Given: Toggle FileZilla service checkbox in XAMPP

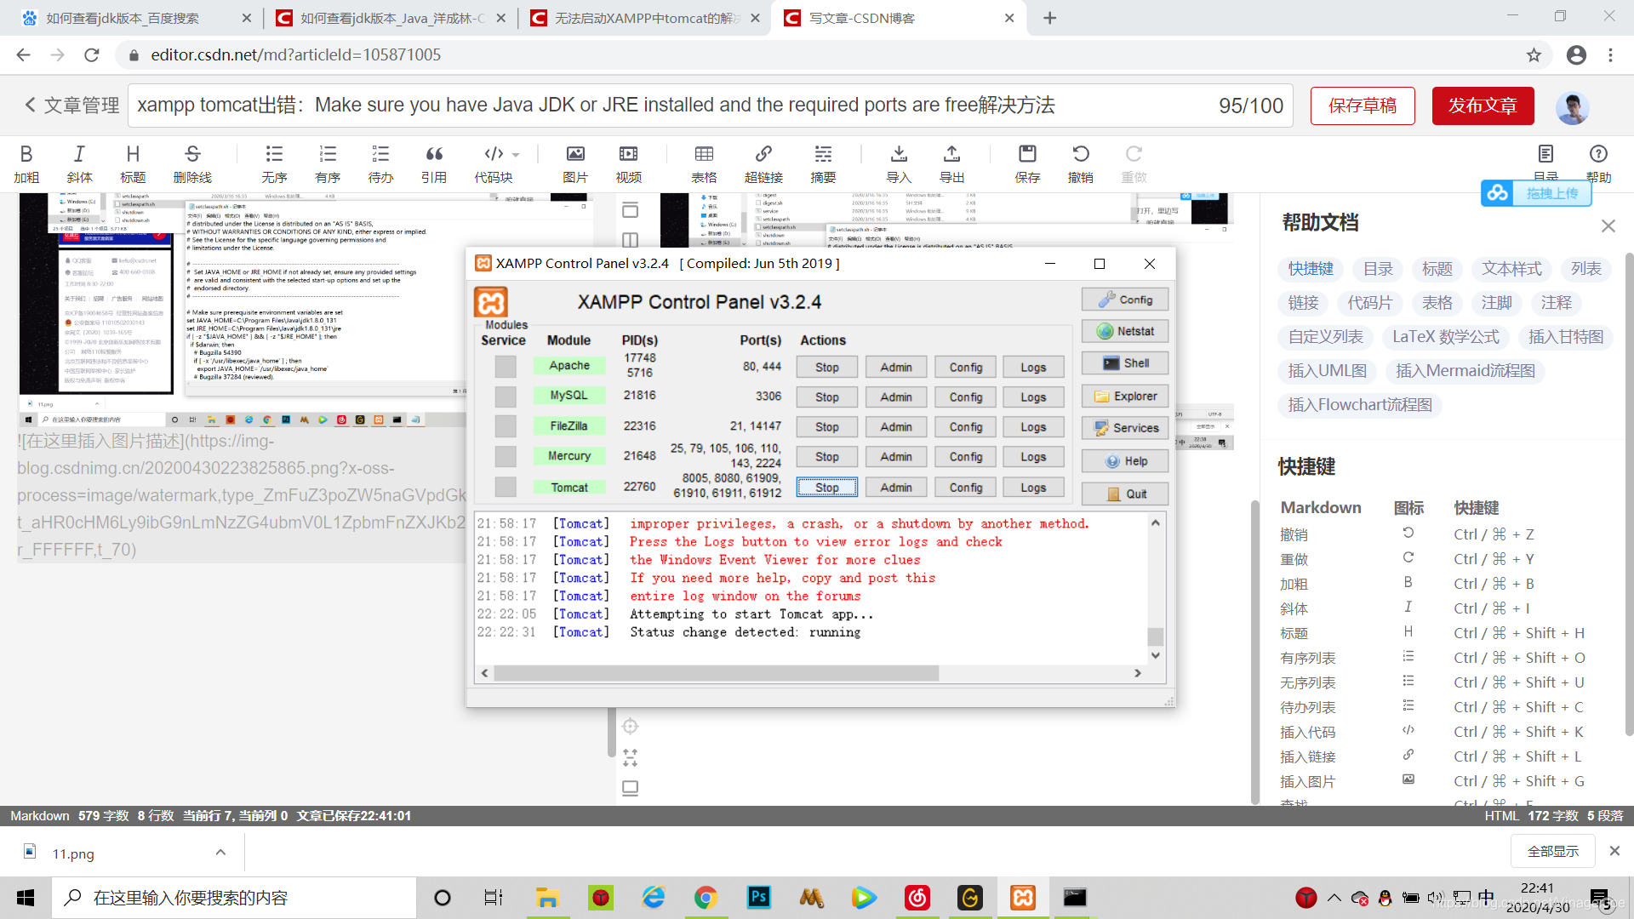Looking at the screenshot, I should point(506,426).
